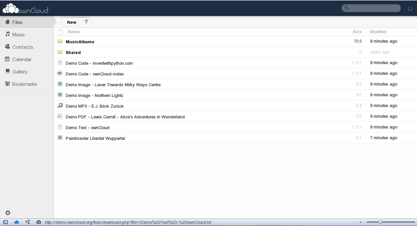The image size is (417, 226).
Task: Open settings via the gear icon
Action: 7,213
